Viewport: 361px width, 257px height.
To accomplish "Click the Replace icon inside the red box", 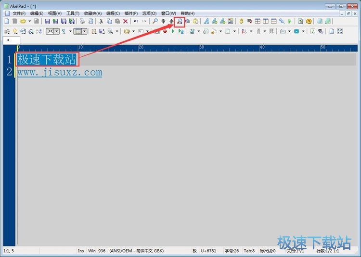I will point(180,22).
